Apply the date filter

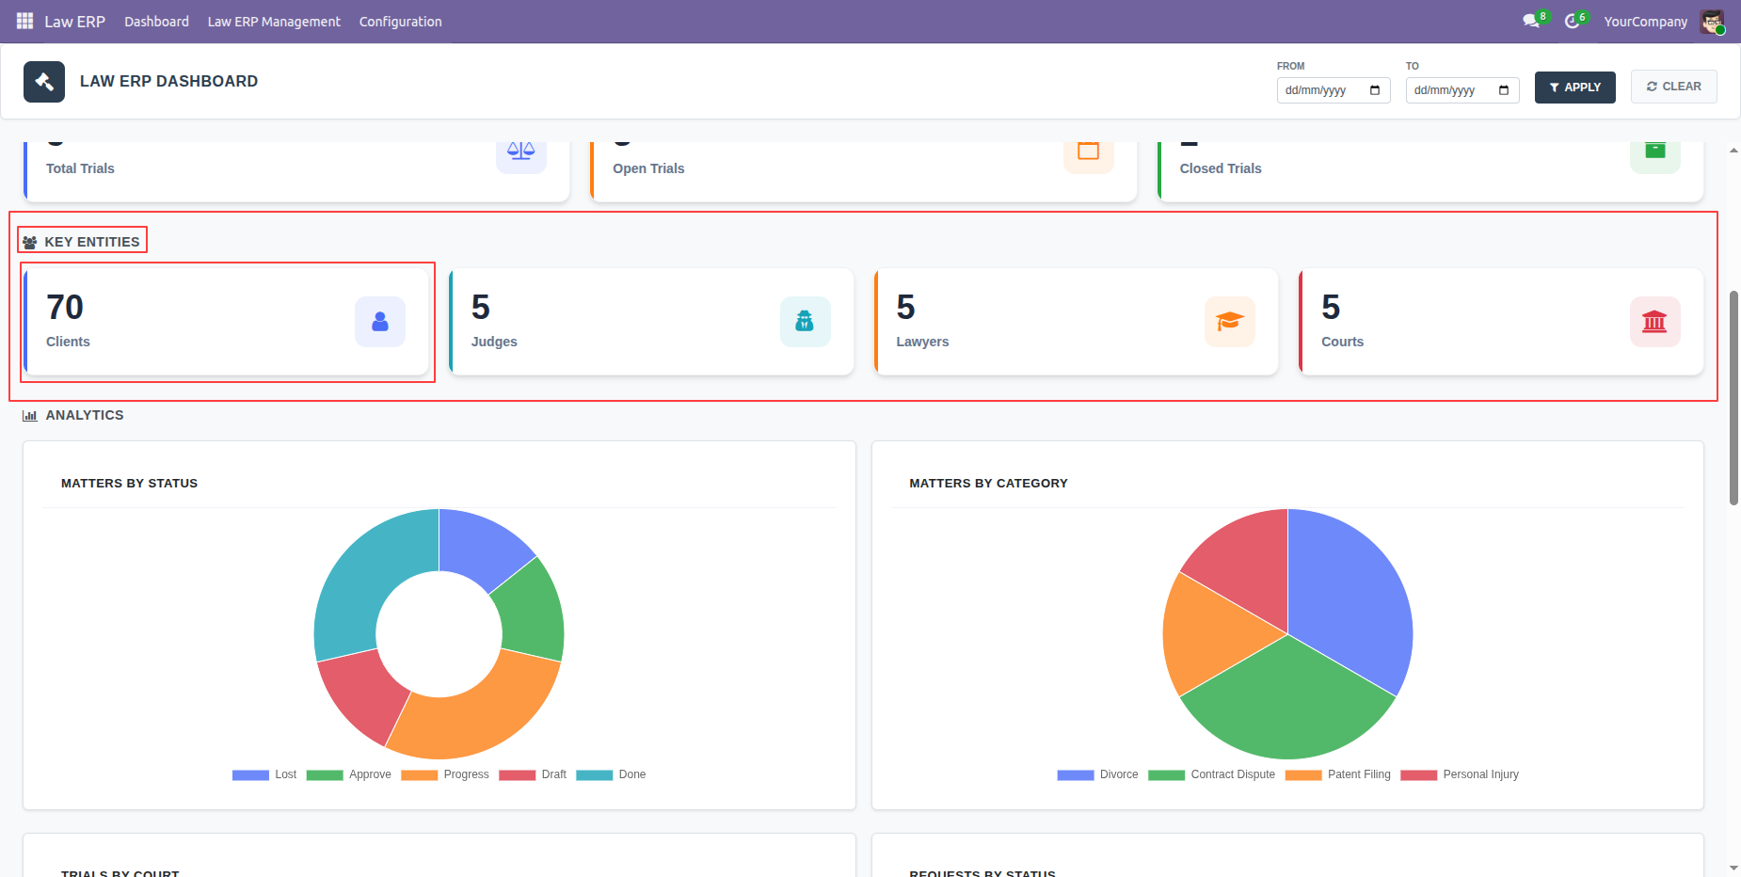tap(1574, 88)
